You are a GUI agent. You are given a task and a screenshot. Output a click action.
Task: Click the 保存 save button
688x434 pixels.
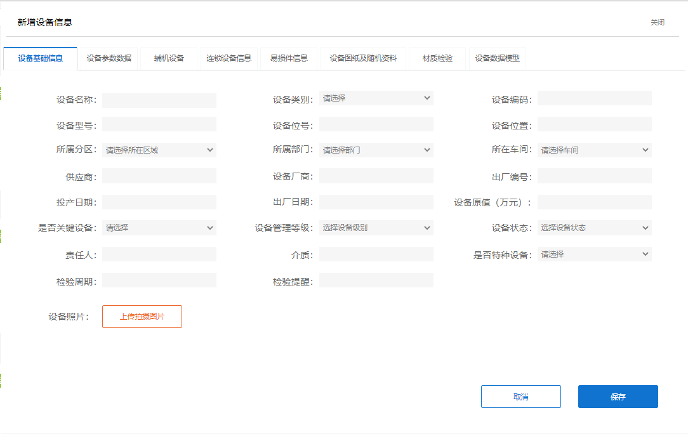tap(618, 397)
